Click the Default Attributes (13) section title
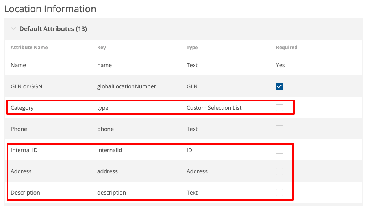This screenshot has width=365, height=206. (53, 29)
